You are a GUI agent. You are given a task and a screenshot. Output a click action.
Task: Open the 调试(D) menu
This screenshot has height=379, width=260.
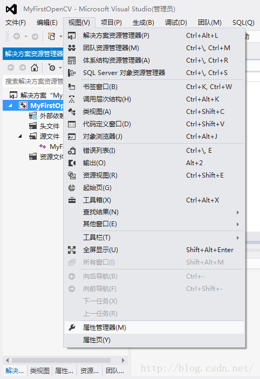176,23
